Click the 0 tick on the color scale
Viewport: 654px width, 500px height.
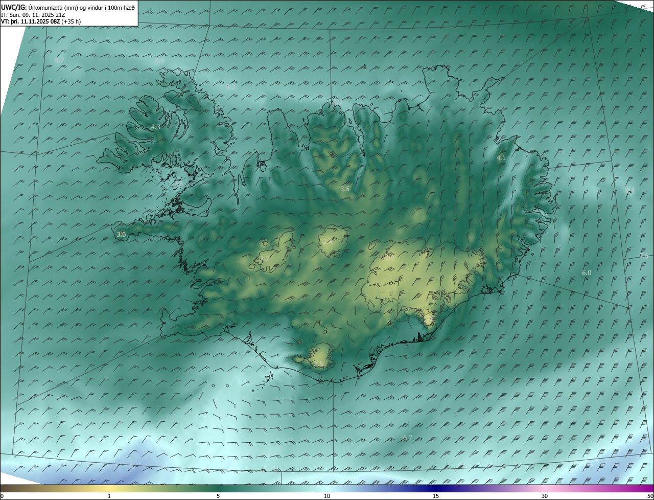(2, 496)
